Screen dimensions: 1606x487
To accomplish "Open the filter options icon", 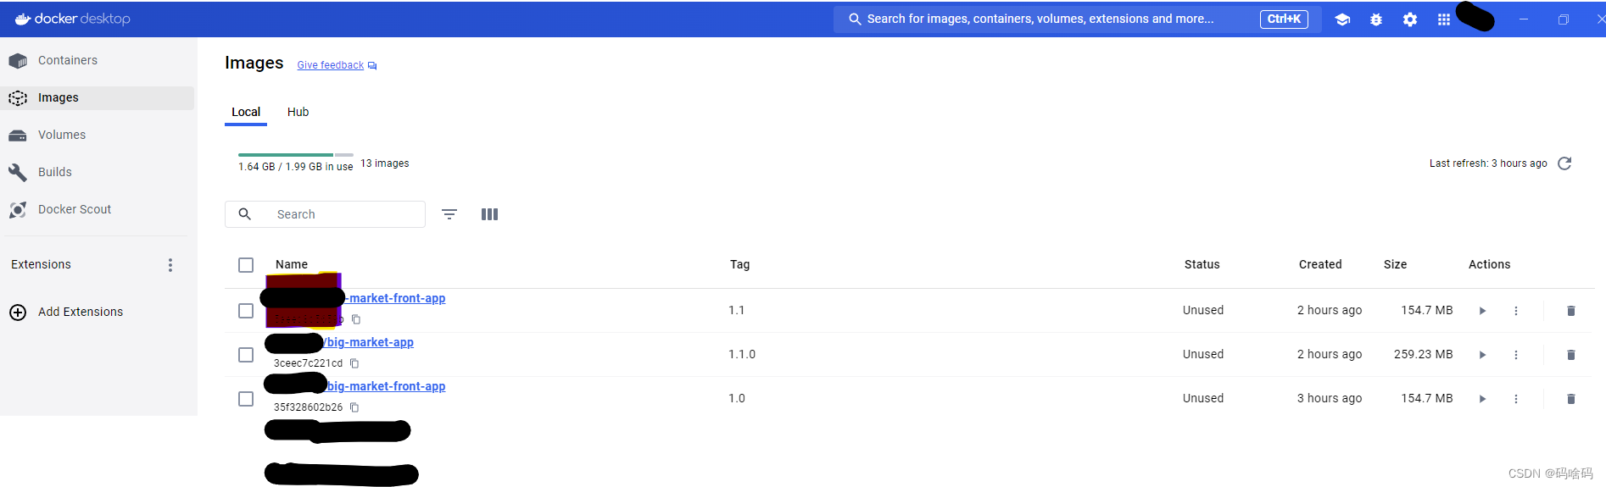I will [449, 214].
